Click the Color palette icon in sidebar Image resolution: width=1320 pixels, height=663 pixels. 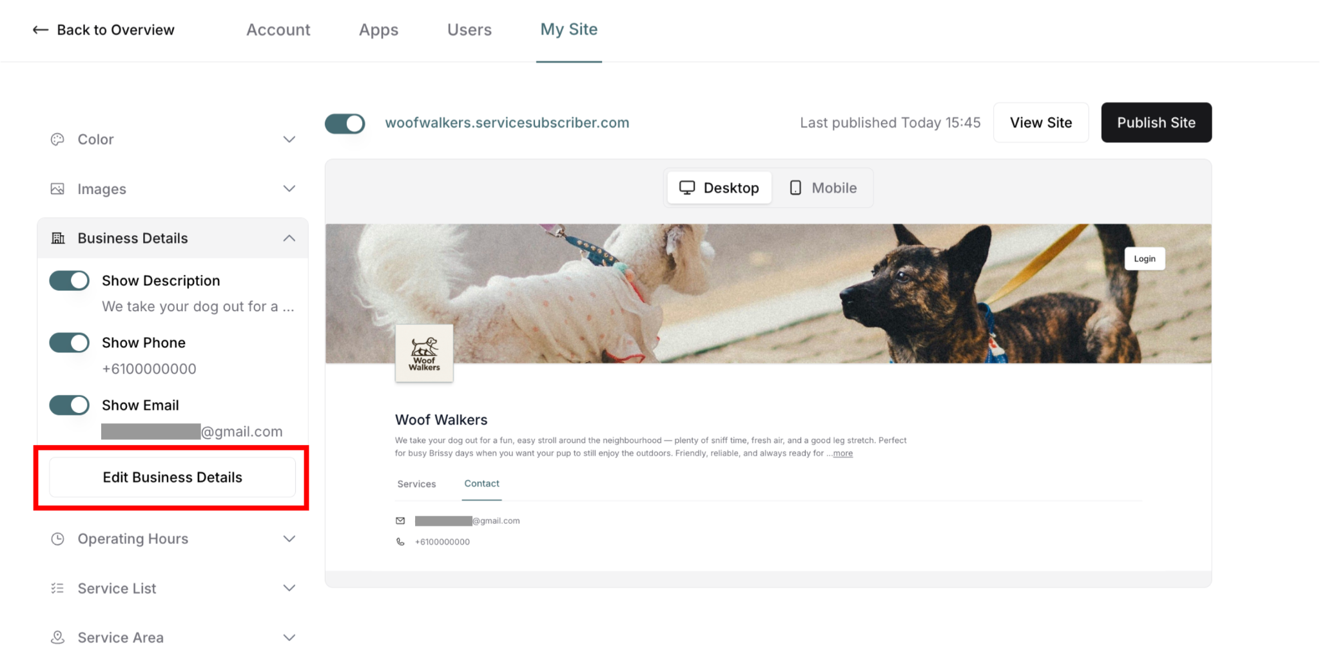(x=57, y=139)
